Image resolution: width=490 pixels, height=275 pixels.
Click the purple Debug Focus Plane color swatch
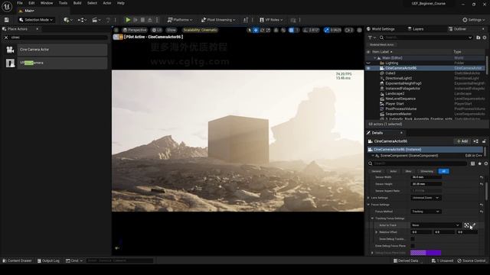point(426,253)
